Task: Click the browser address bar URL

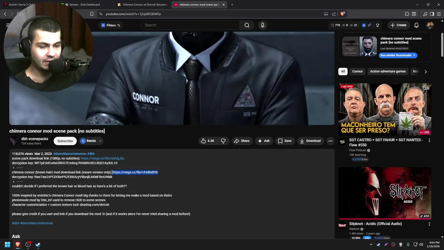Action: pyautogui.click(x=133, y=14)
